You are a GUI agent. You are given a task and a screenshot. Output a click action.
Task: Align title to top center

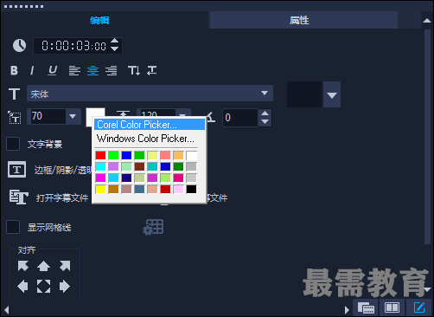coord(43,266)
